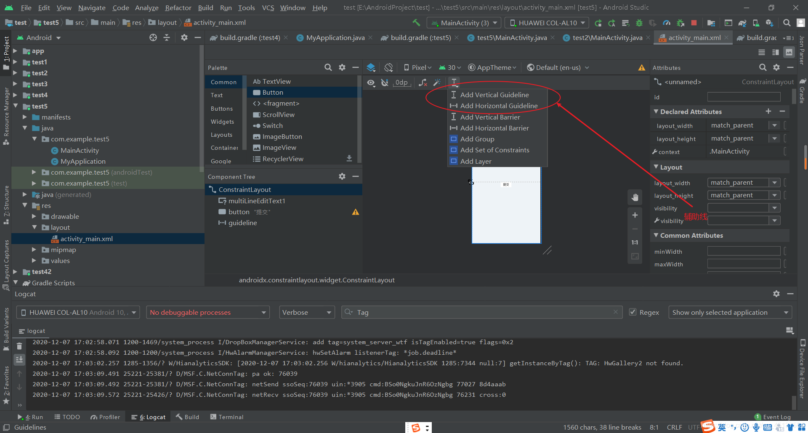This screenshot has height=433, width=808.
Task: Open API level 30 dropdown
Action: click(x=450, y=67)
